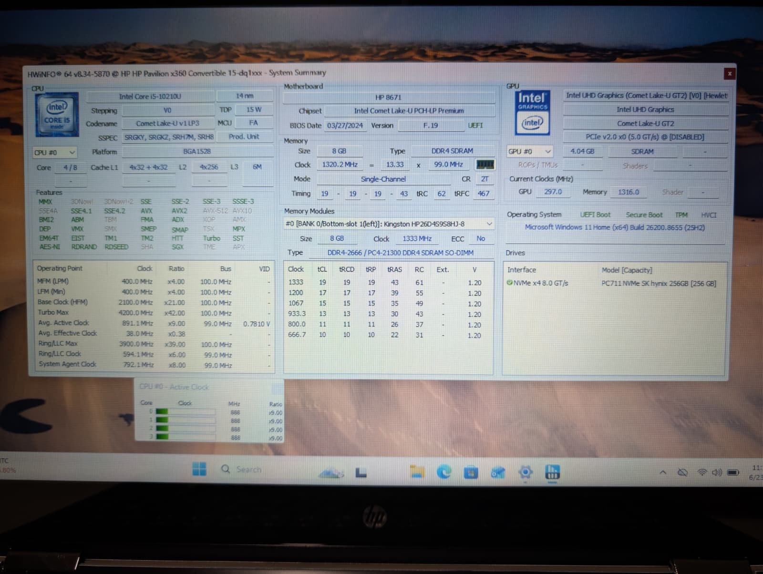Open the Windows Start menu
763x574 pixels.
[x=199, y=469]
